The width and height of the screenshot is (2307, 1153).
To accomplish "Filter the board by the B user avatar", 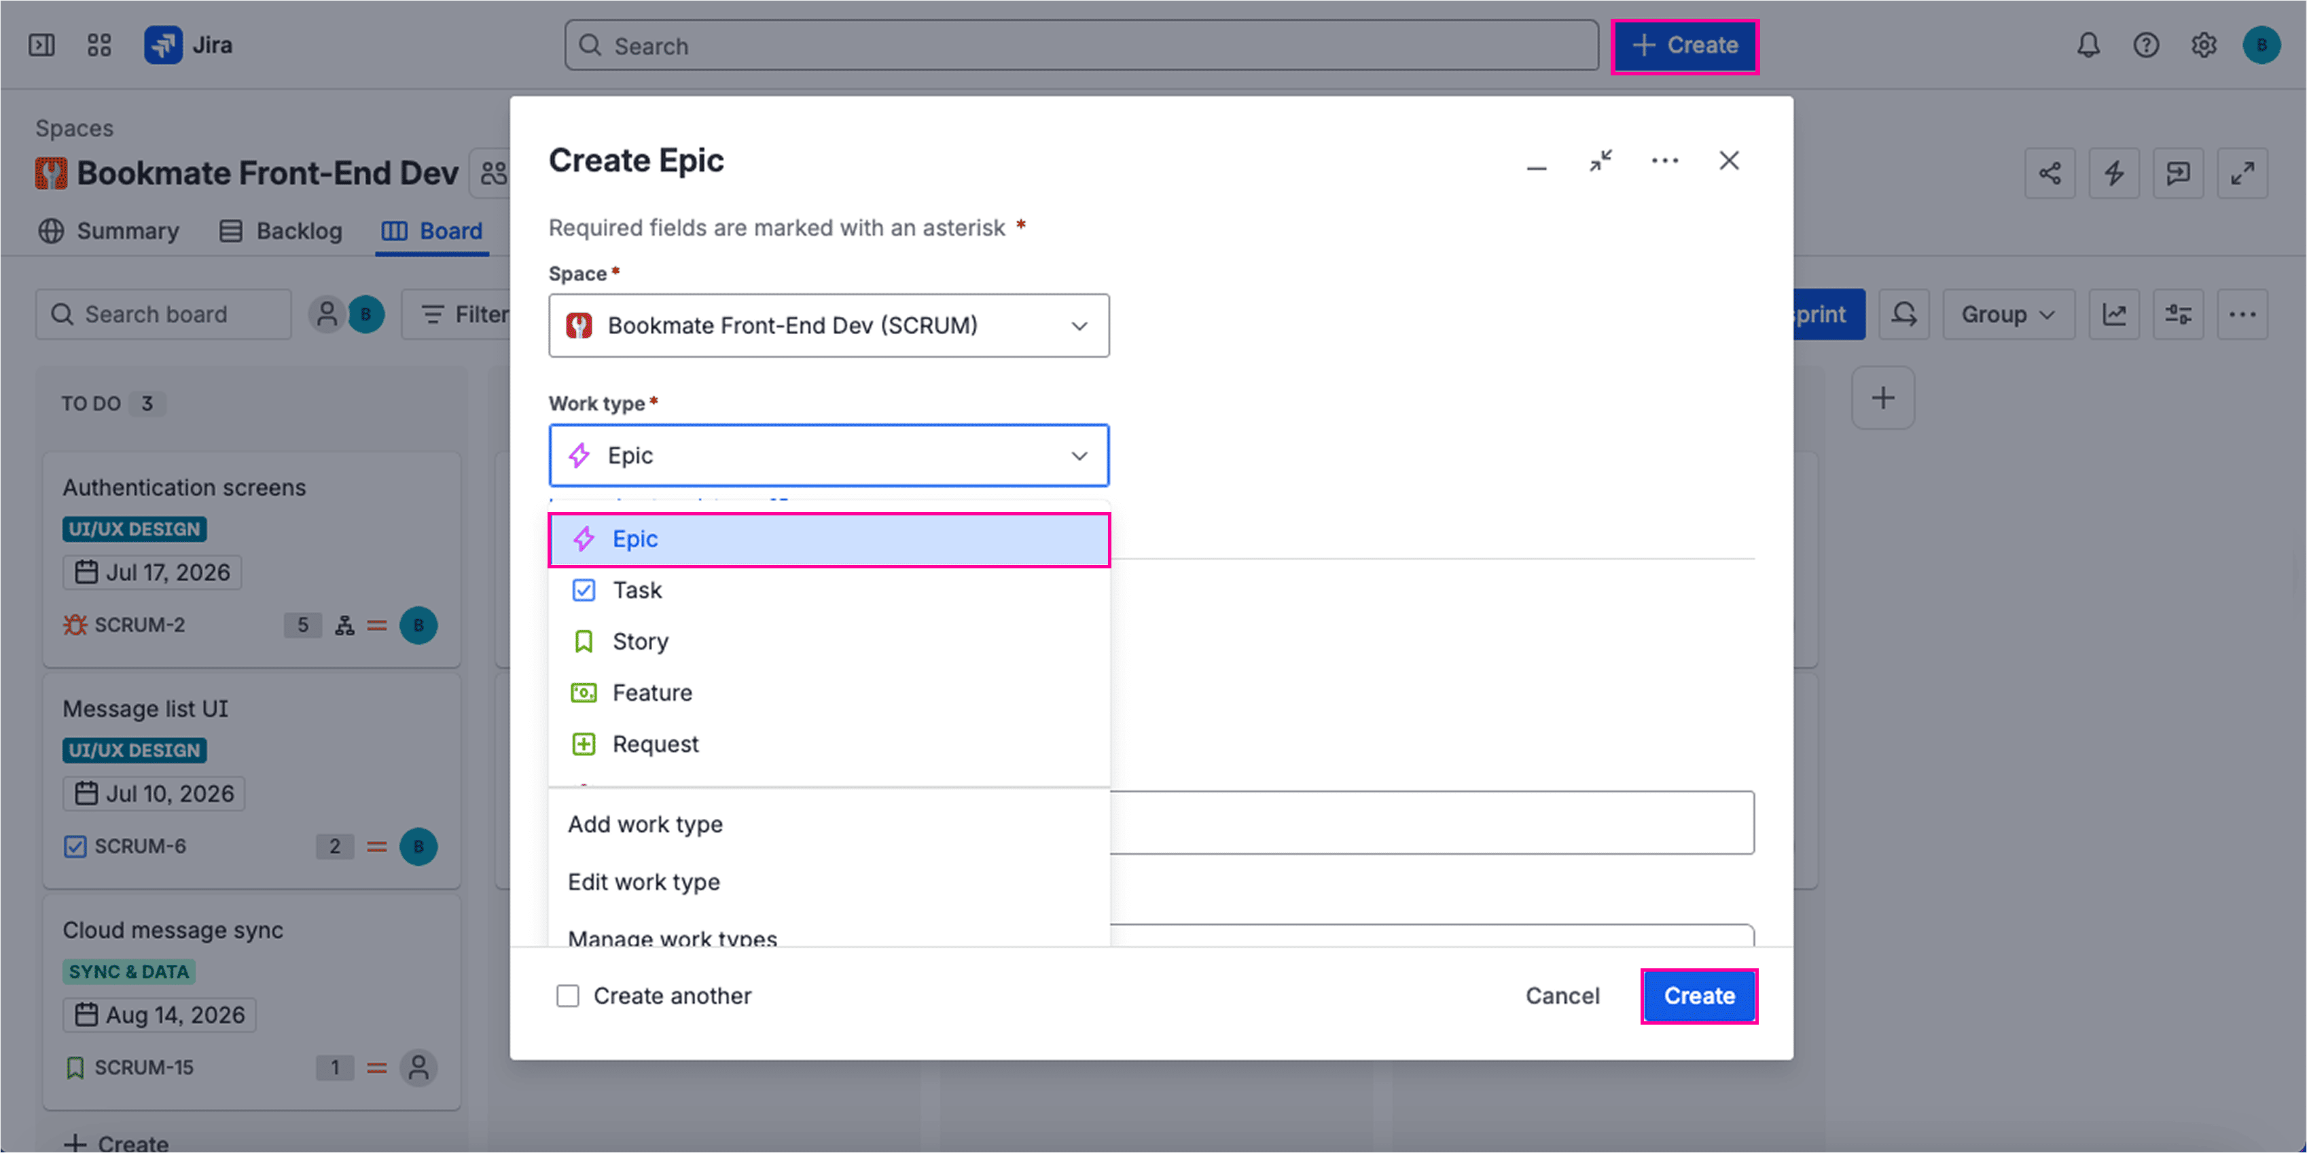I will pyautogui.click(x=365, y=314).
